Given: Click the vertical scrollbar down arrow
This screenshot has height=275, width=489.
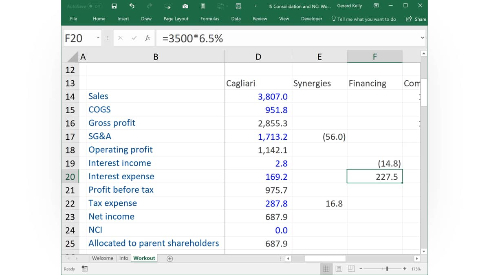Looking at the screenshot, I should point(424,251).
